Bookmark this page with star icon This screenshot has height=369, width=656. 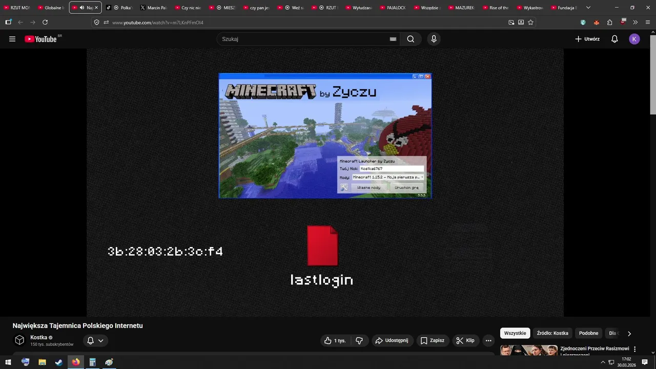tap(530, 23)
